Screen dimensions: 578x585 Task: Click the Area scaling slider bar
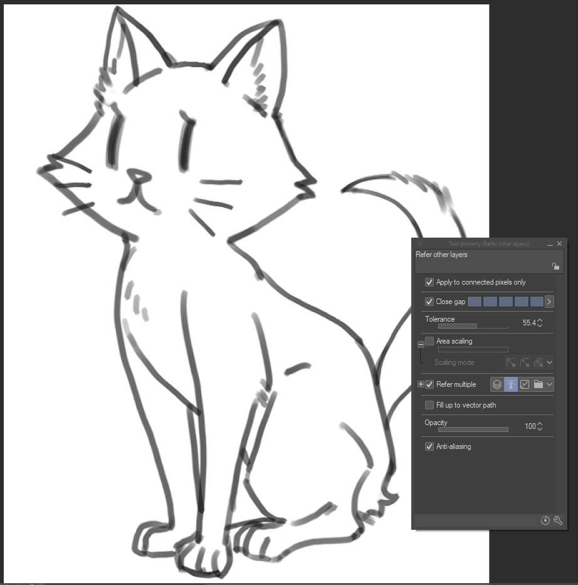point(473,350)
